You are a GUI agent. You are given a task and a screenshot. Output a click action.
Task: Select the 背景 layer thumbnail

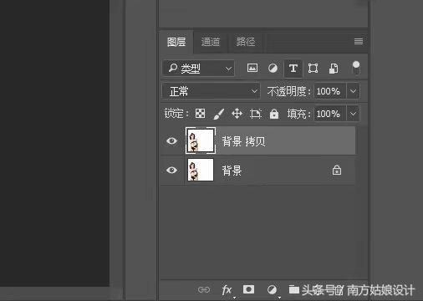201,170
